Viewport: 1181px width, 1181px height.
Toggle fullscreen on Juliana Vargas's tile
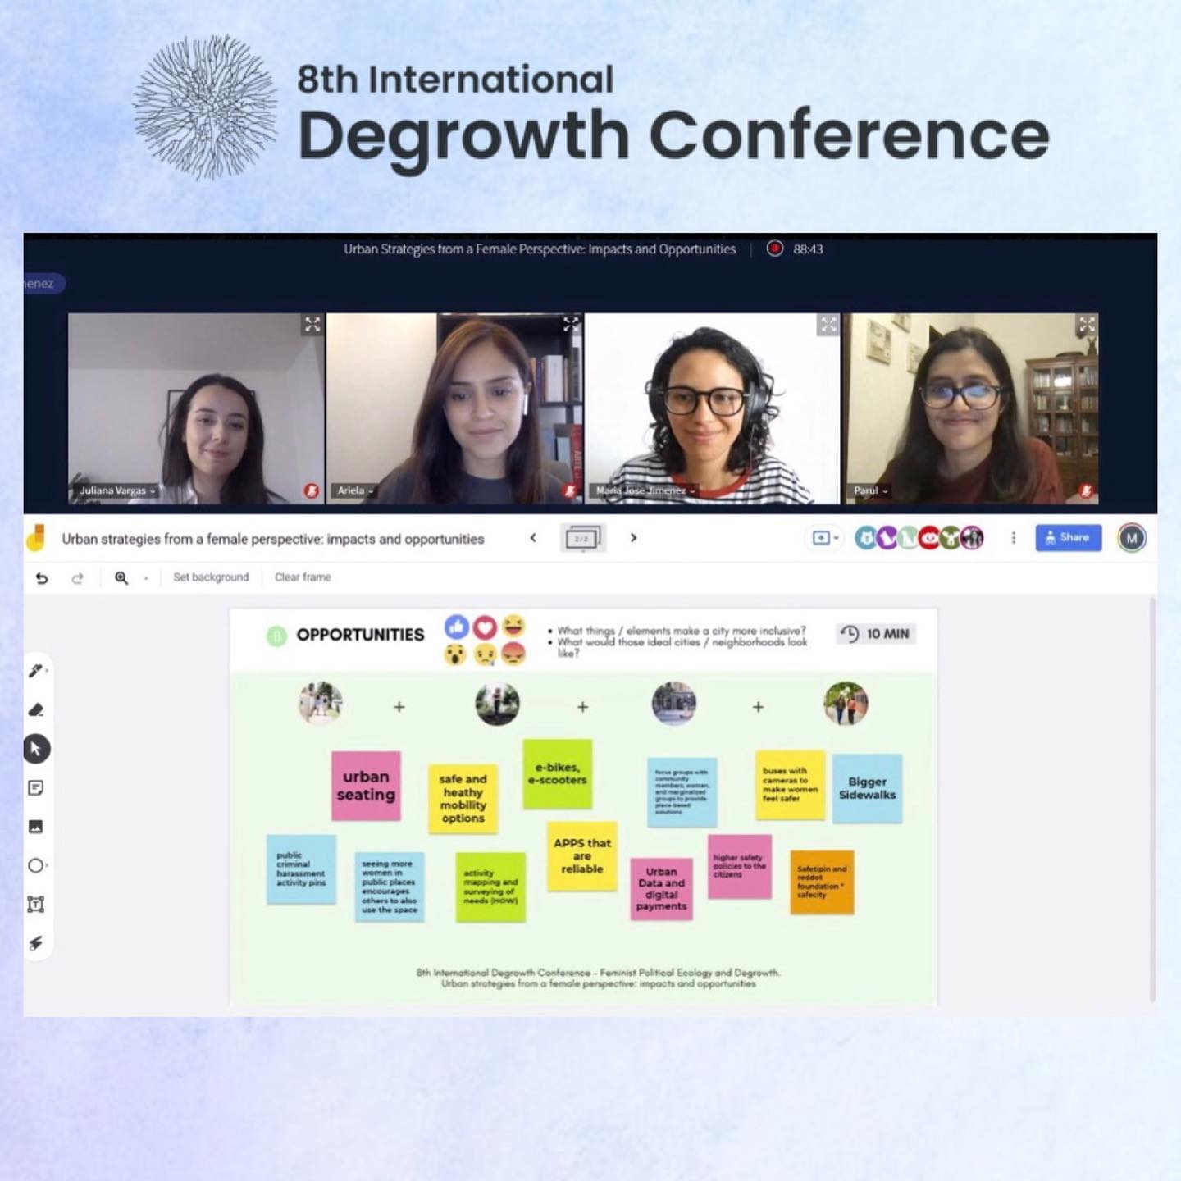click(x=312, y=325)
